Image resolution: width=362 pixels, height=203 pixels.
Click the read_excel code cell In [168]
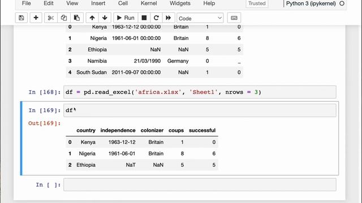[200, 92]
